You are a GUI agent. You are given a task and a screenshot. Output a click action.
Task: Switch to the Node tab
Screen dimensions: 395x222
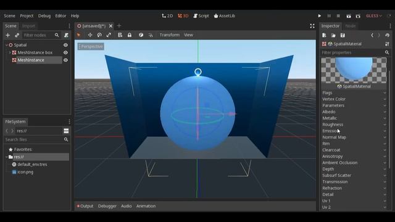point(351,26)
